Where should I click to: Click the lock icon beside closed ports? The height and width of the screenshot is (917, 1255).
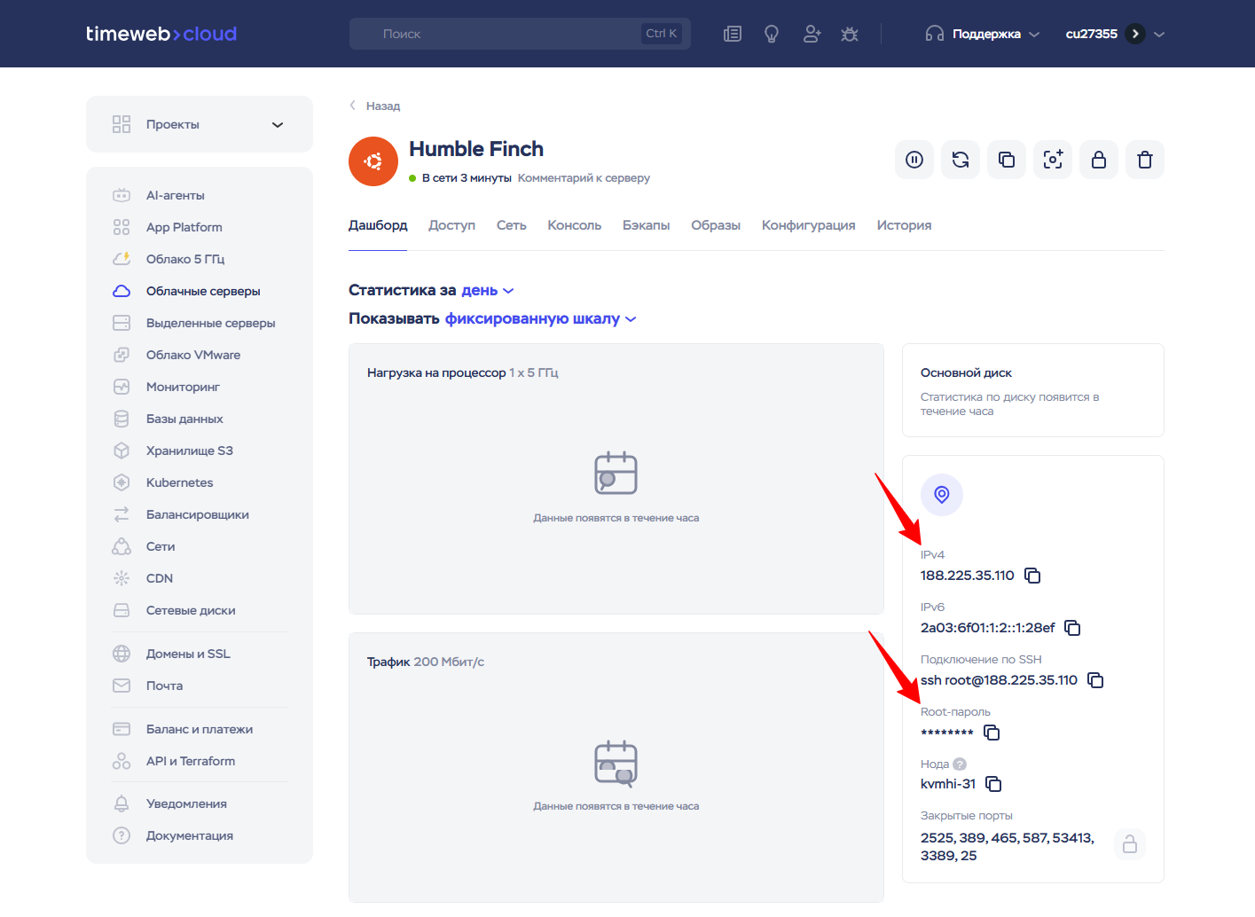pyautogui.click(x=1130, y=844)
